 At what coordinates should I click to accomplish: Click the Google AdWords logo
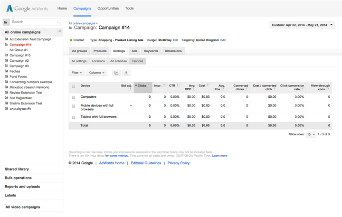coord(27,9)
